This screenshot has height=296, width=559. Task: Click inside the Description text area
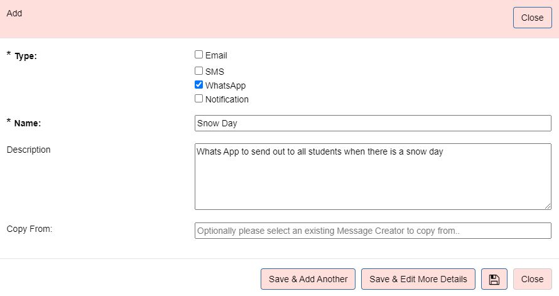(x=373, y=177)
